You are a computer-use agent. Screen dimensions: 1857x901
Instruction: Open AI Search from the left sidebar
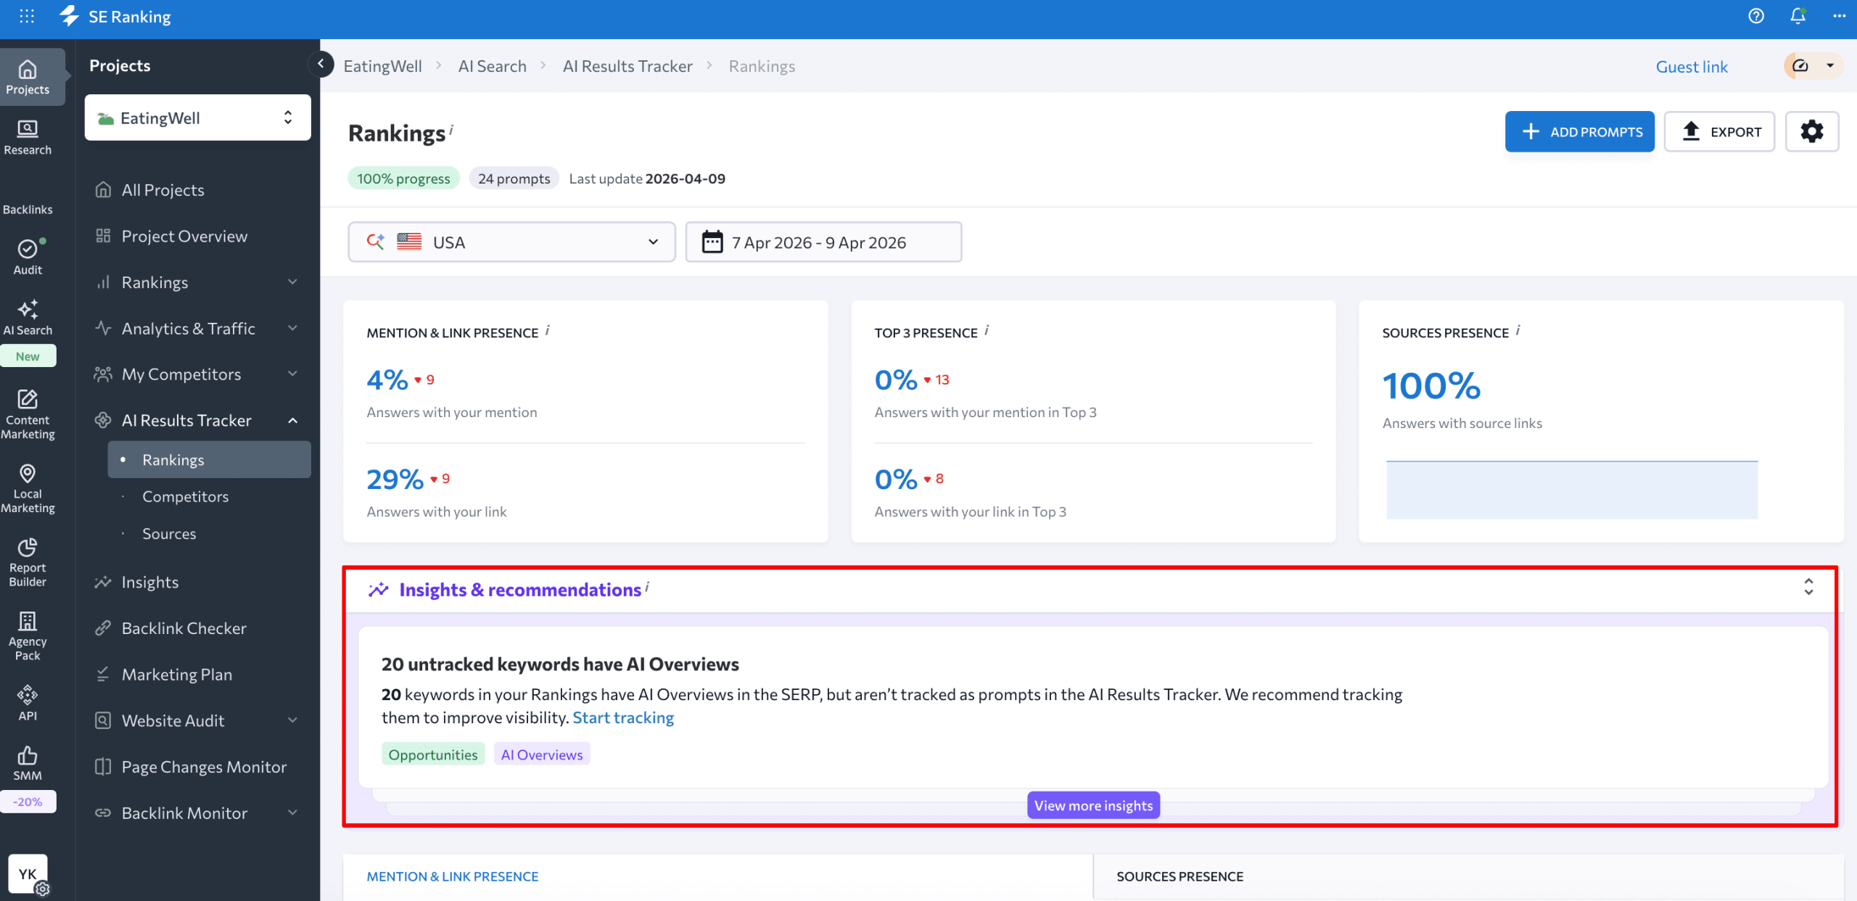[x=27, y=318]
